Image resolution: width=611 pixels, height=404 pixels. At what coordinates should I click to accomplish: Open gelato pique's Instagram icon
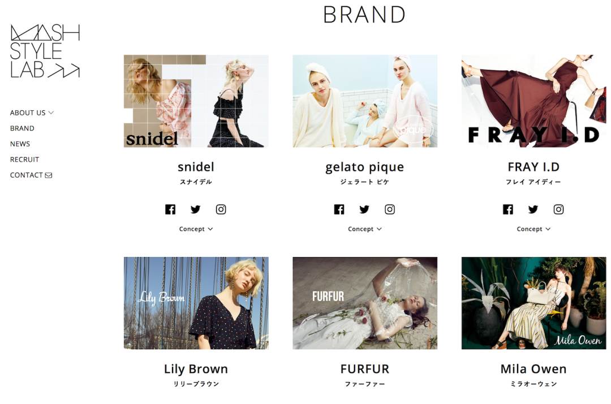click(390, 210)
